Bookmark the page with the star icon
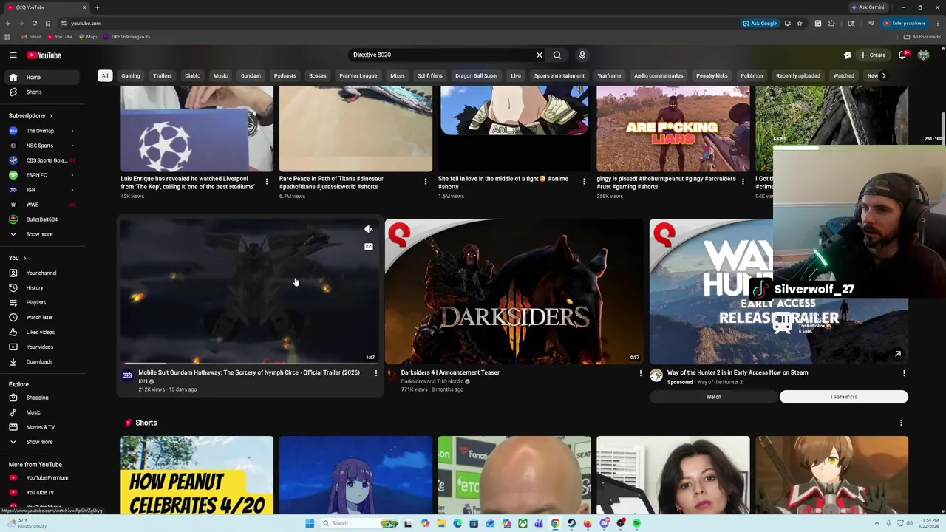This screenshot has width=946, height=532. (799, 23)
